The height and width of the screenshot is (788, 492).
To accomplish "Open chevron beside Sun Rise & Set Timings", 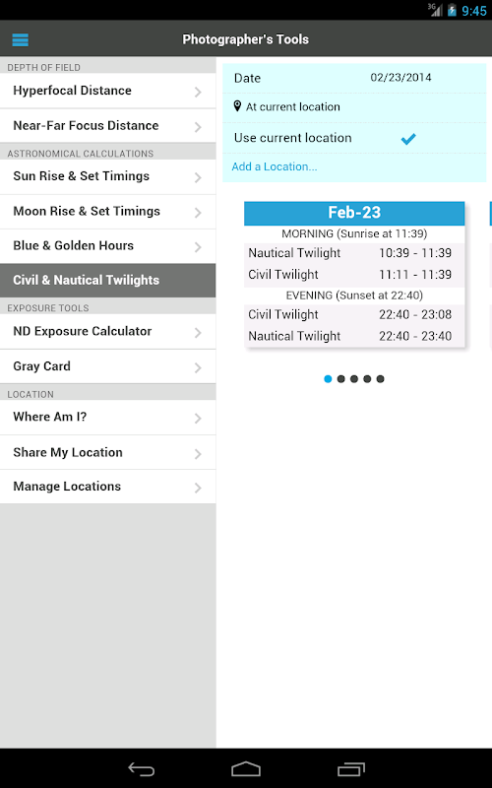I will (198, 177).
